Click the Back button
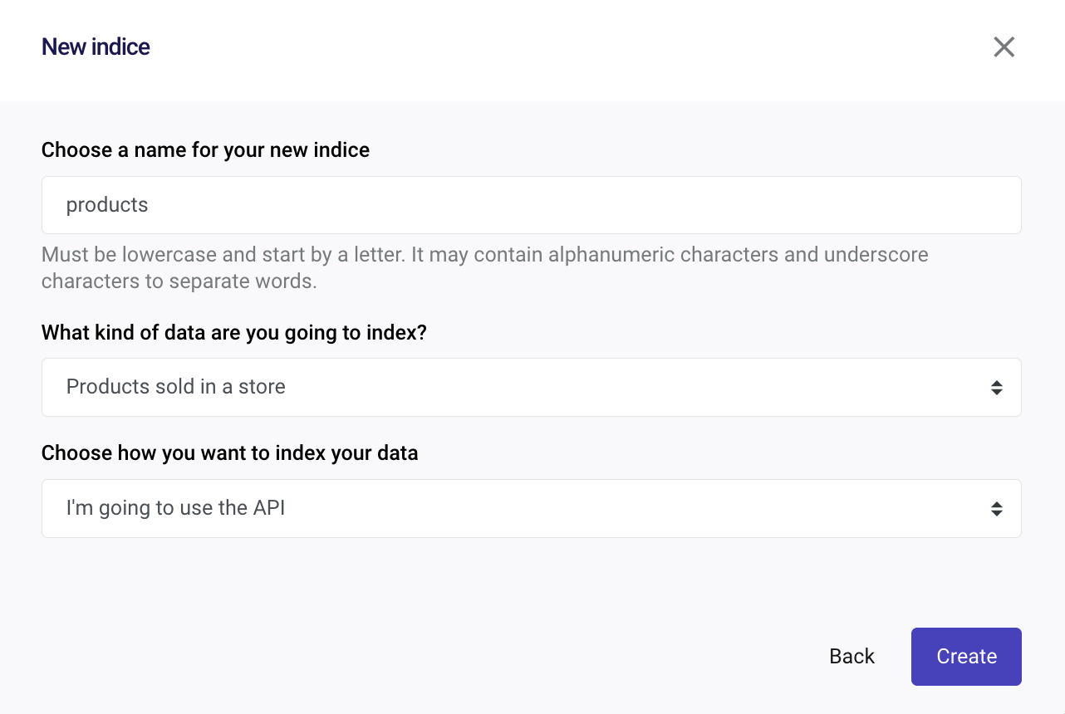The image size is (1065, 714). pos(852,657)
